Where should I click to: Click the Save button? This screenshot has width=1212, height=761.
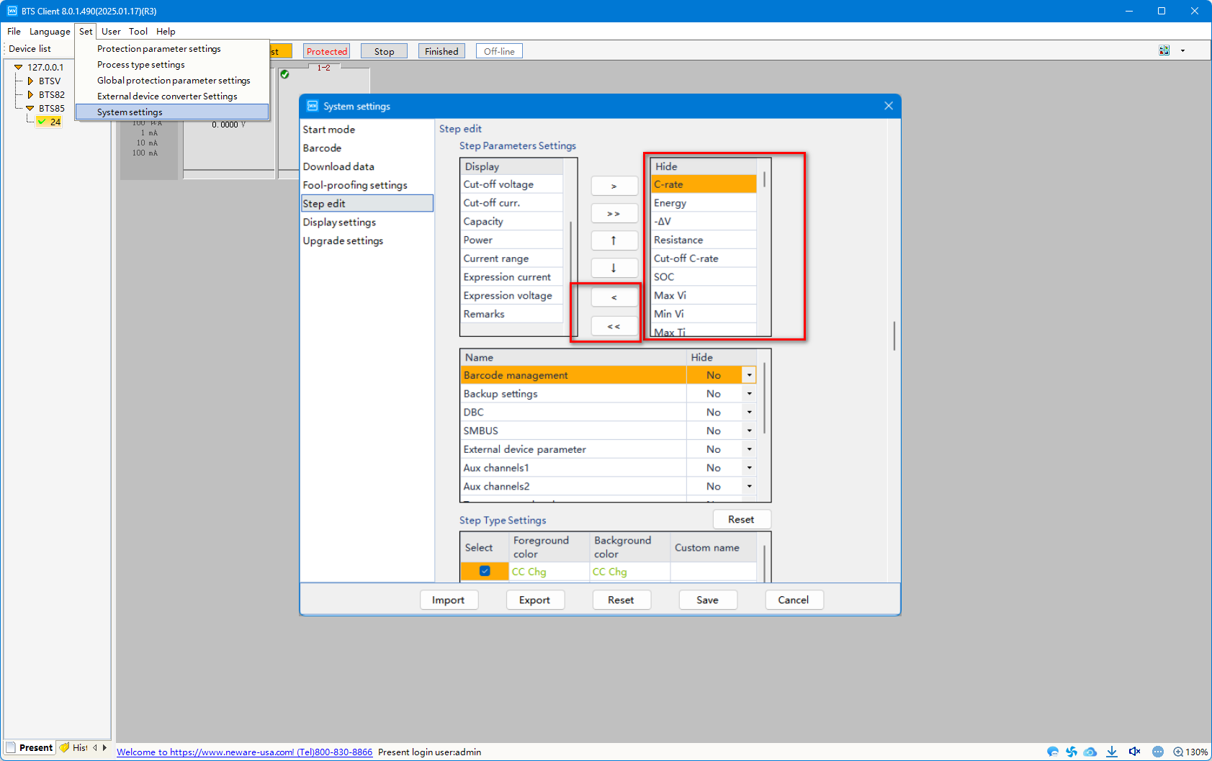pyautogui.click(x=708, y=600)
